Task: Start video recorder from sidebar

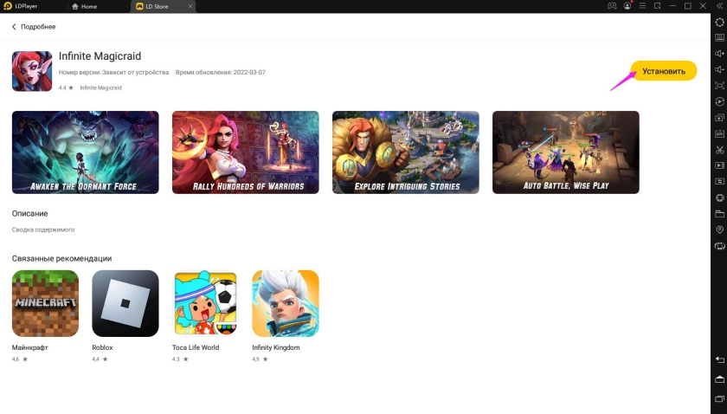Action: 719,165
